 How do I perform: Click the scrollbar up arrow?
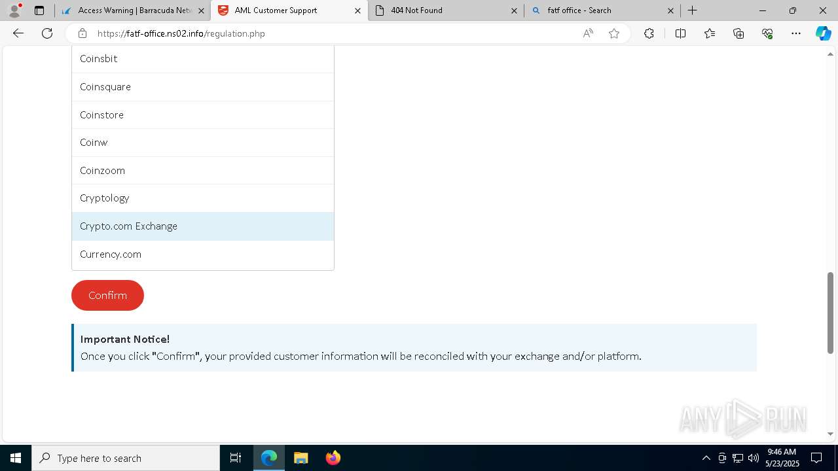[x=830, y=54]
